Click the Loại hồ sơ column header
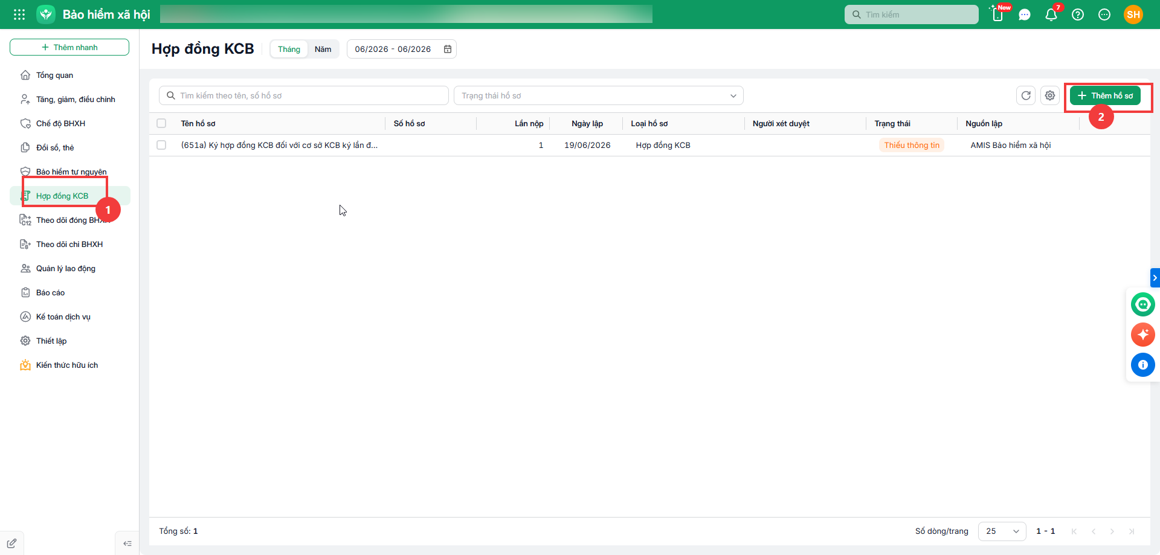Viewport: 1160px width, 555px height. coord(649,123)
